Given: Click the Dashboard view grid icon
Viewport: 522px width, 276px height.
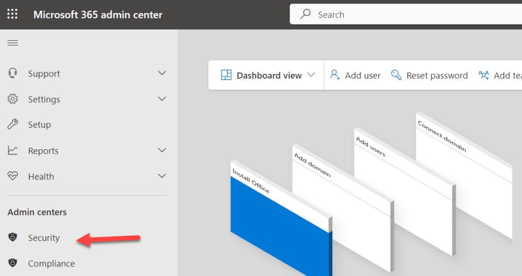Looking at the screenshot, I should pos(226,75).
